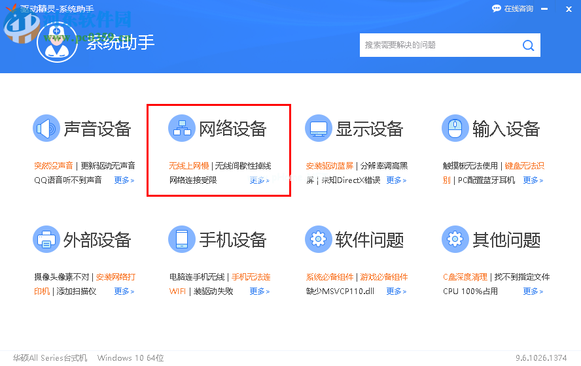Screen dimensions: 581x366
Task: Expand 更多 under 声音设备
Action: tap(124, 180)
